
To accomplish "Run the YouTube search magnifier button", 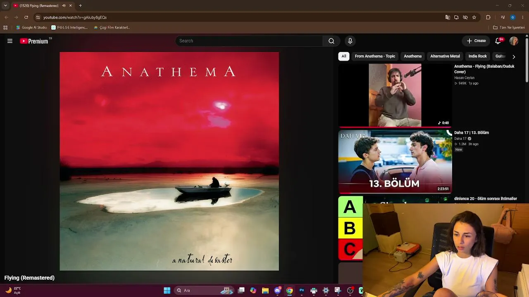I will (x=331, y=41).
